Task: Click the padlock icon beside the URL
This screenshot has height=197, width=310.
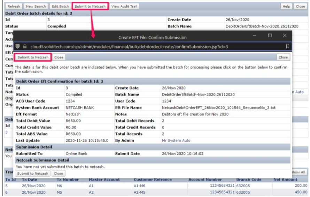Action: click(25, 46)
